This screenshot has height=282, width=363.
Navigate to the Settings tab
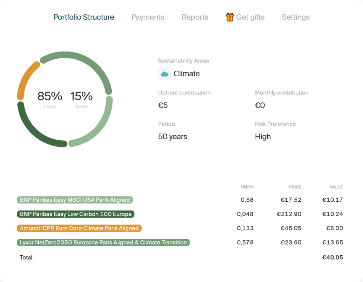[296, 17]
